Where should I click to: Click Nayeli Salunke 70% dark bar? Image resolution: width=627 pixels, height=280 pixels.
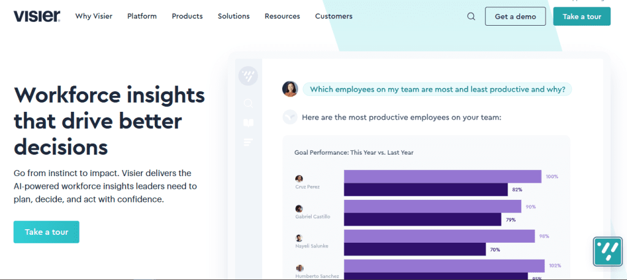click(x=415, y=249)
